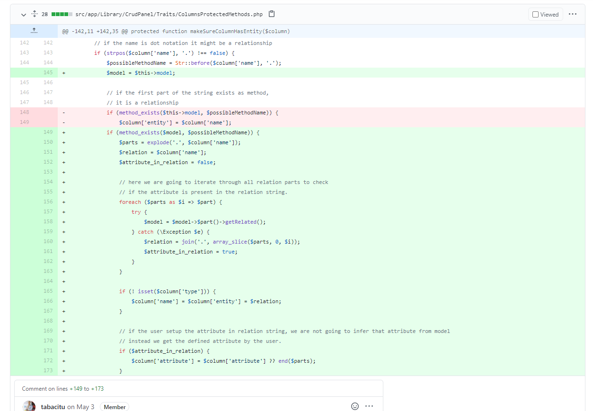The width and height of the screenshot is (593, 411).
Task: Open tabacitu's profile link
Action: 52,406
